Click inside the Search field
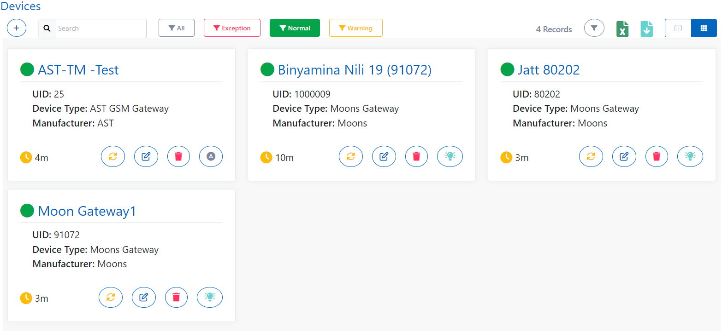 [101, 28]
